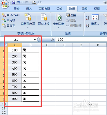
Task: Select row 12 header
Action: pos(4,112)
